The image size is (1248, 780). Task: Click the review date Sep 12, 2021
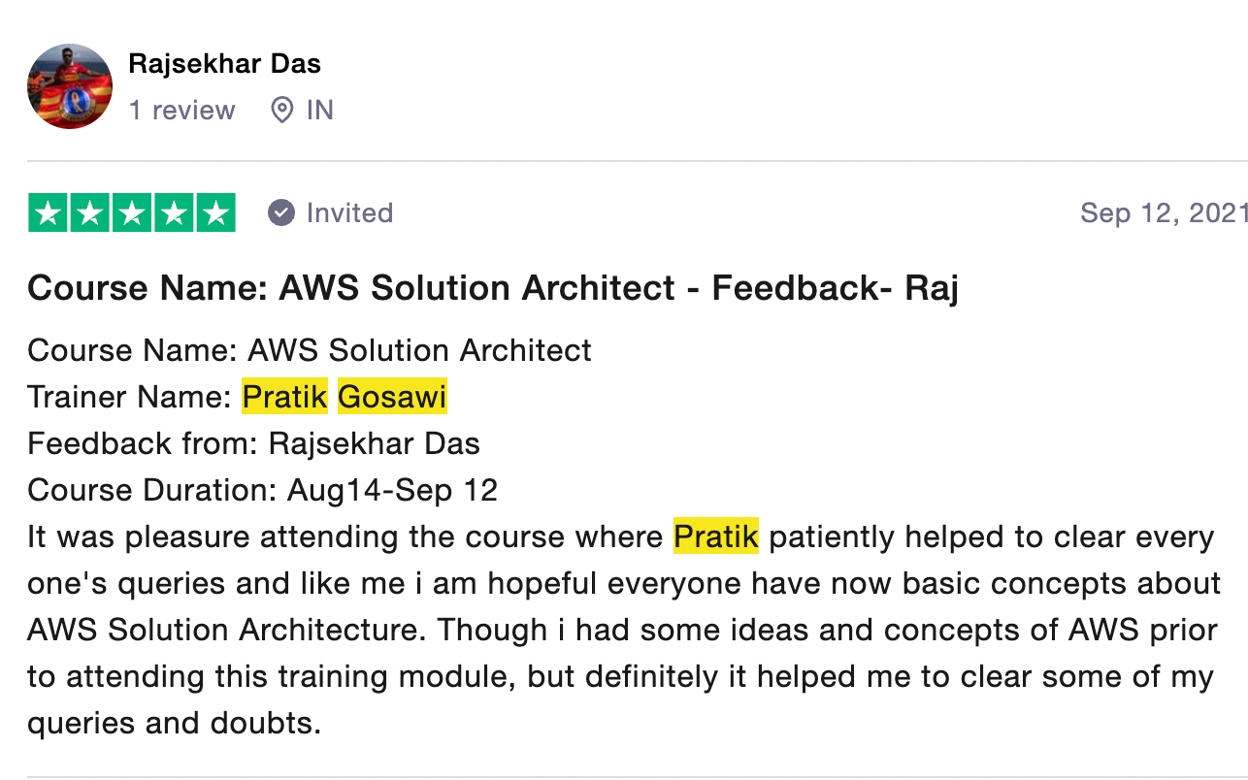pyautogui.click(x=1163, y=213)
